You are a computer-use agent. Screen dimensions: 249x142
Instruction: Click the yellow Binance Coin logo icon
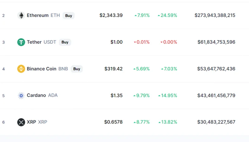click(21, 69)
